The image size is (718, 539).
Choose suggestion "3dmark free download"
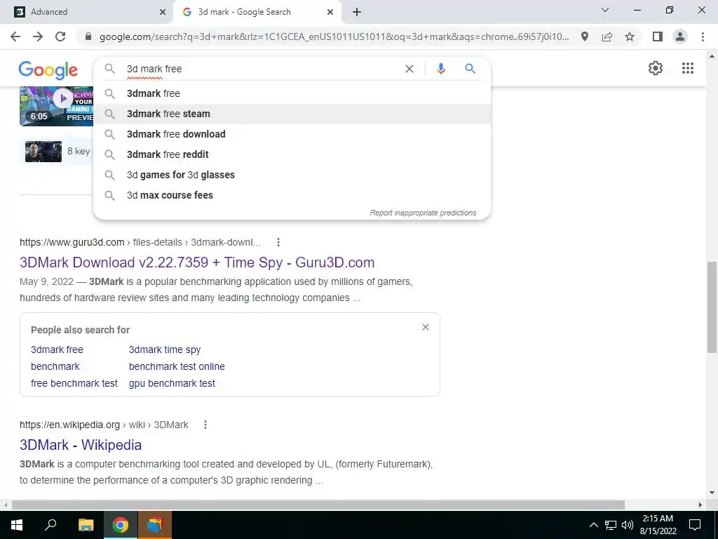(292, 134)
